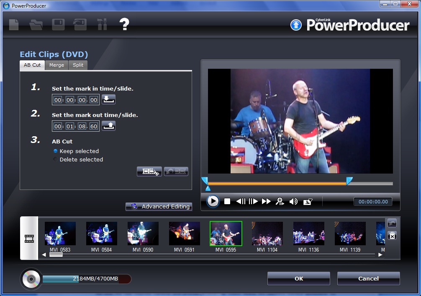The height and width of the screenshot is (296, 421).
Task: Click Cancel button
Action: pos(368,278)
